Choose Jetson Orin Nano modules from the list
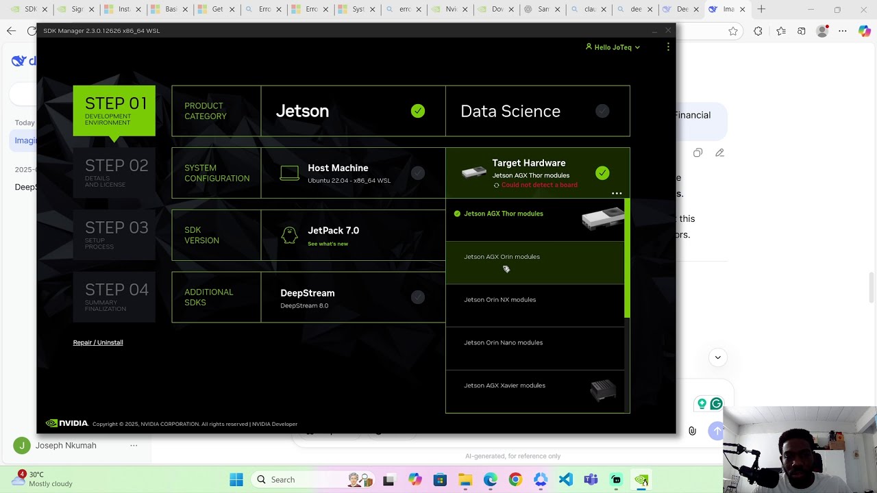877x493 pixels. click(535, 349)
